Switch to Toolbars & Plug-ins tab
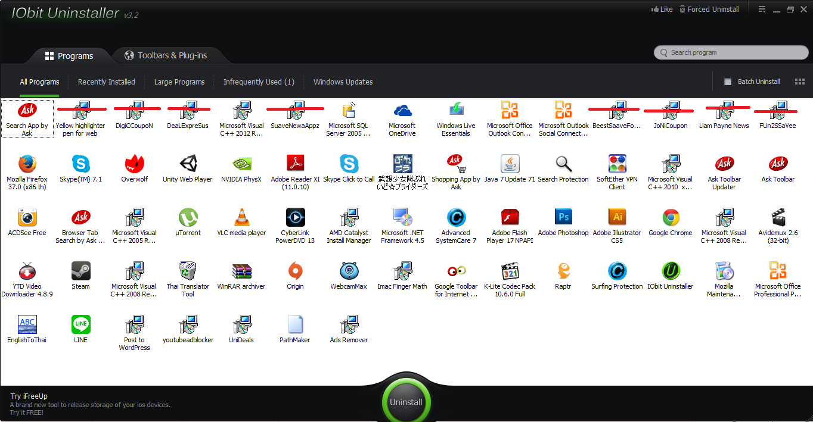Screen dimensions: 813x422 pyautogui.click(x=166, y=55)
